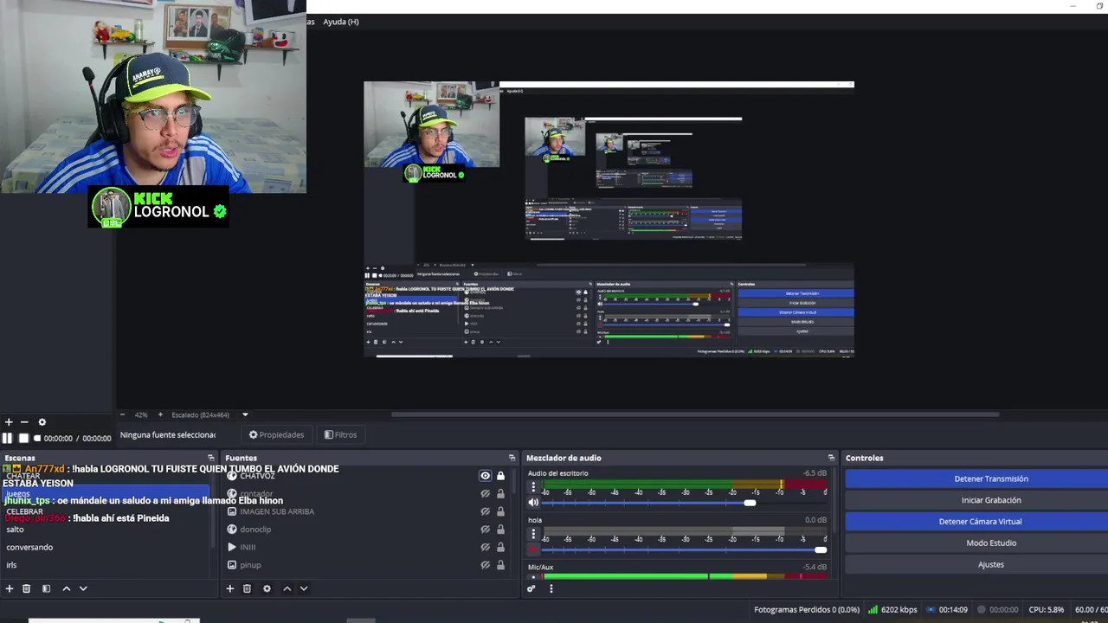Move source down in Fuentes list

click(x=303, y=588)
